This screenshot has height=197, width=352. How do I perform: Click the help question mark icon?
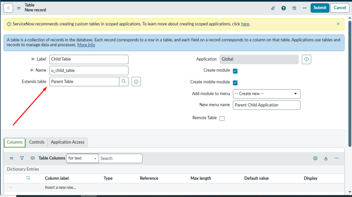pyautogui.click(x=284, y=8)
